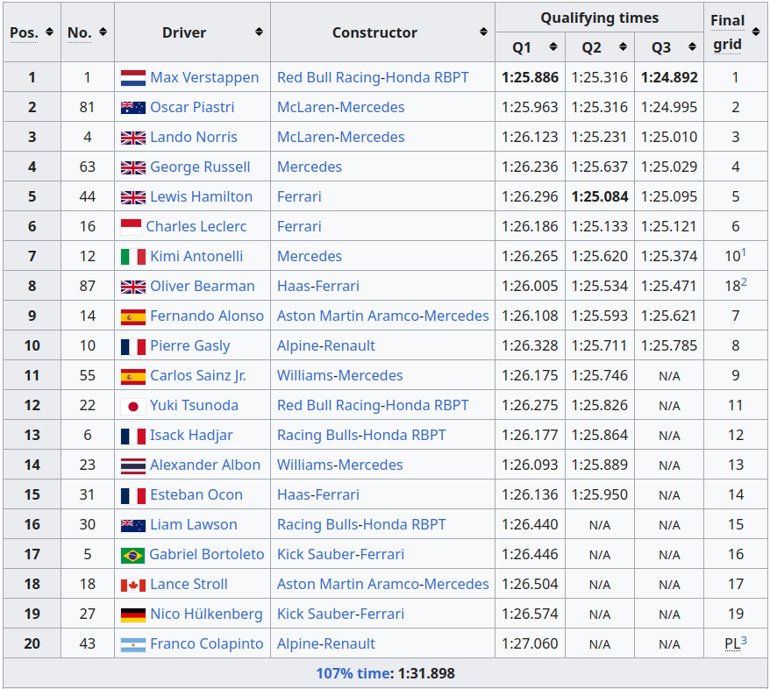Sort by Q2 times arrows
Image resolution: width=770 pixels, height=689 pixels.
624,47
